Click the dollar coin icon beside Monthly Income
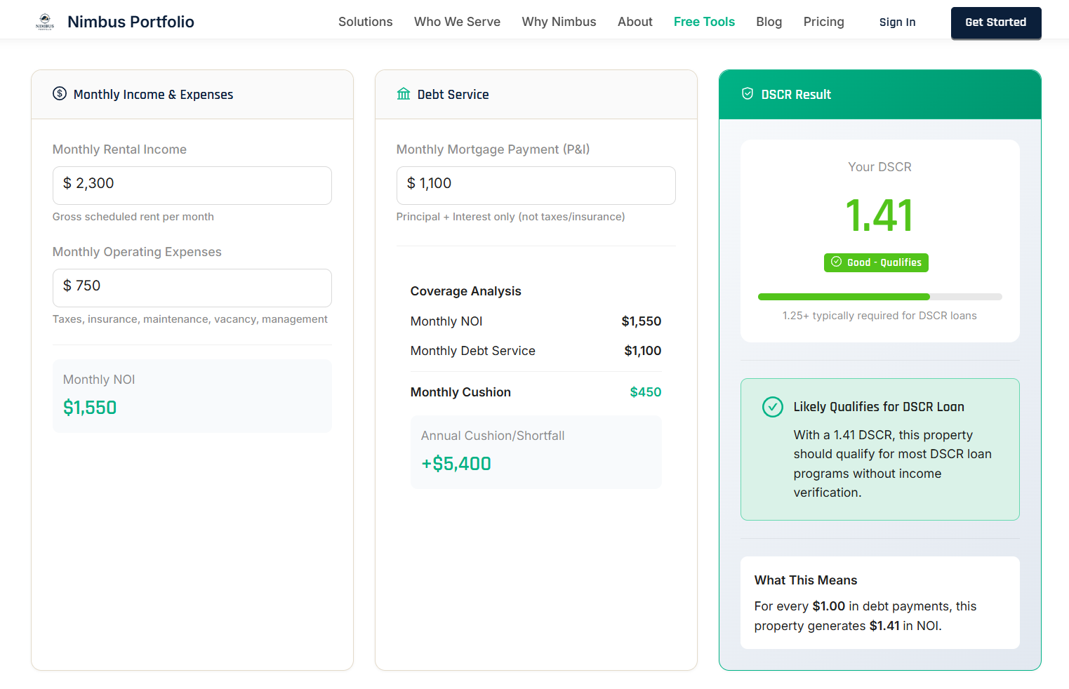The height and width of the screenshot is (689, 1069). click(60, 94)
